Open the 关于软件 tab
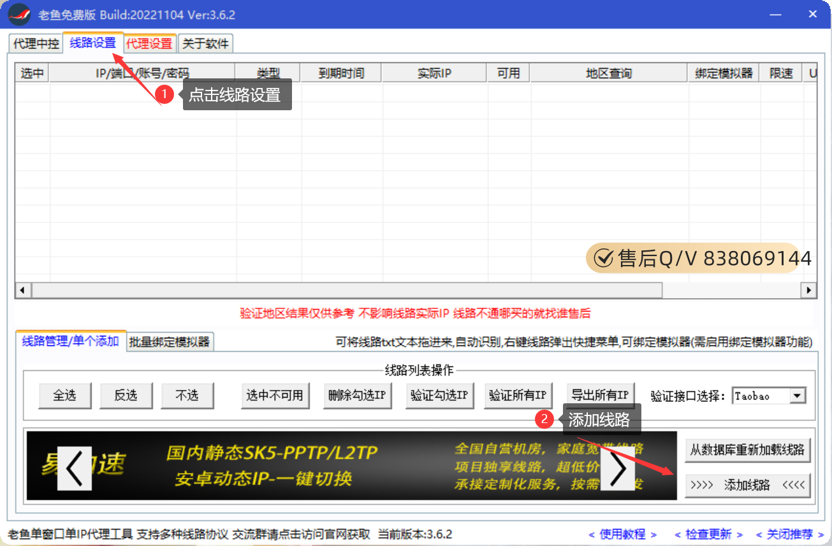The image size is (832, 546). [205, 43]
